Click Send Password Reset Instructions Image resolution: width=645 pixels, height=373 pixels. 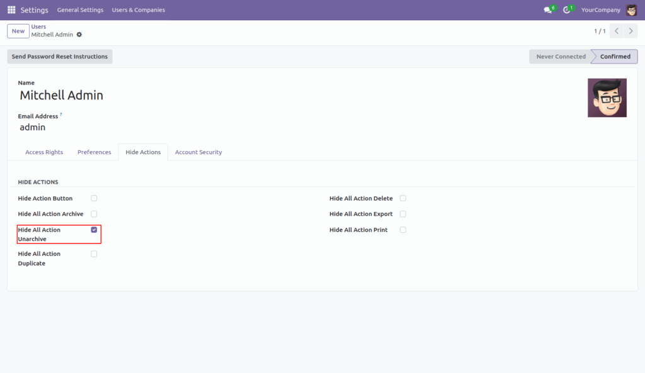59,56
